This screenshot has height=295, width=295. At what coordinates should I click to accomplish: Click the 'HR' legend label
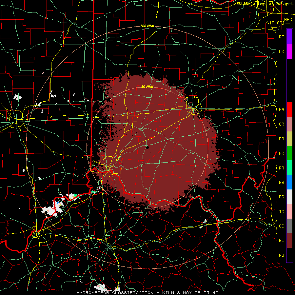click(282, 153)
